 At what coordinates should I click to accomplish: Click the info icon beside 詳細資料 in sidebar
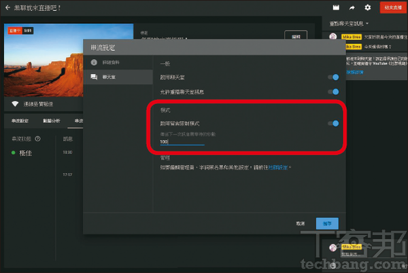click(93, 62)
